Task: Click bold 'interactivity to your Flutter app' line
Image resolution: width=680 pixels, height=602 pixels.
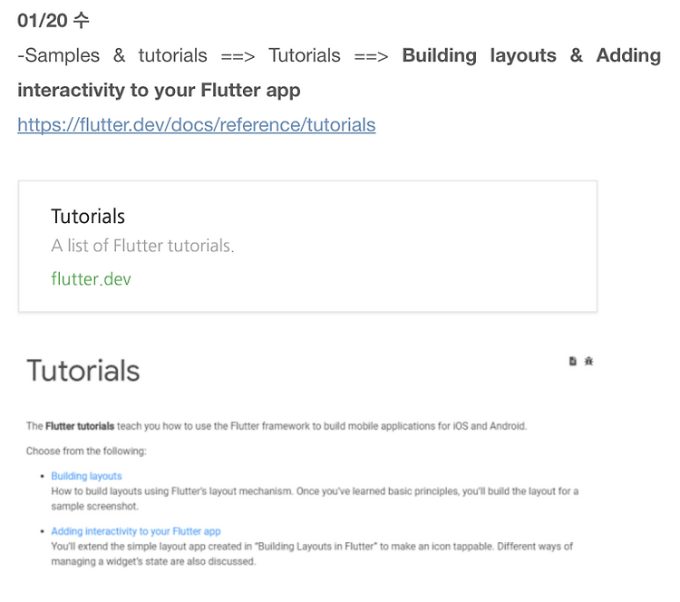Action: [x=159, y=90]
